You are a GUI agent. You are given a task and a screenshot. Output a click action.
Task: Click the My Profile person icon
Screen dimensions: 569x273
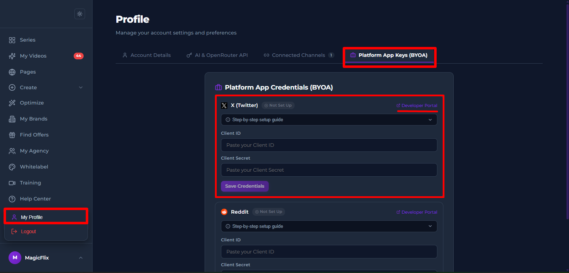[x=14, y=217]
